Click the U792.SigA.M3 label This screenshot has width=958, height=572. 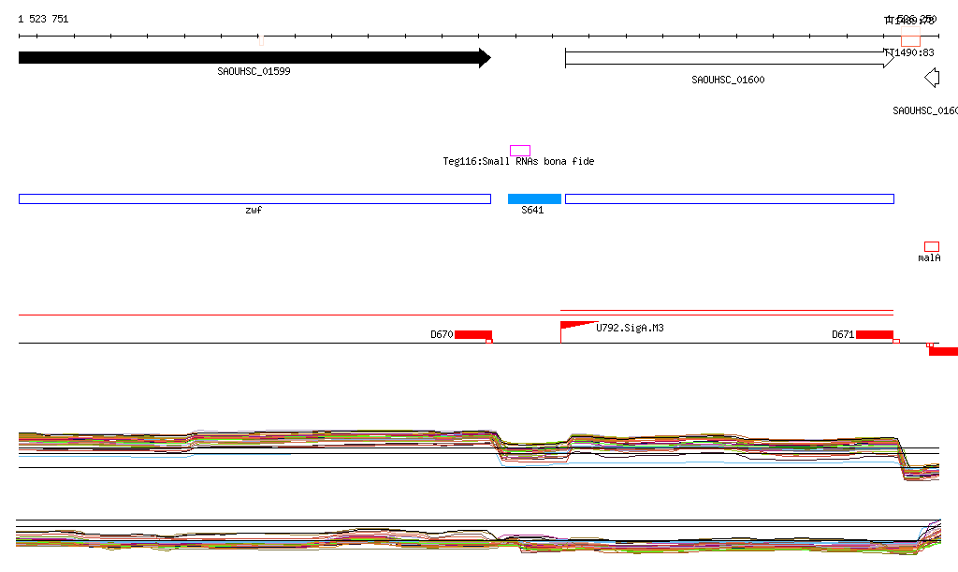pyautogui.click(x=630, y=329)
